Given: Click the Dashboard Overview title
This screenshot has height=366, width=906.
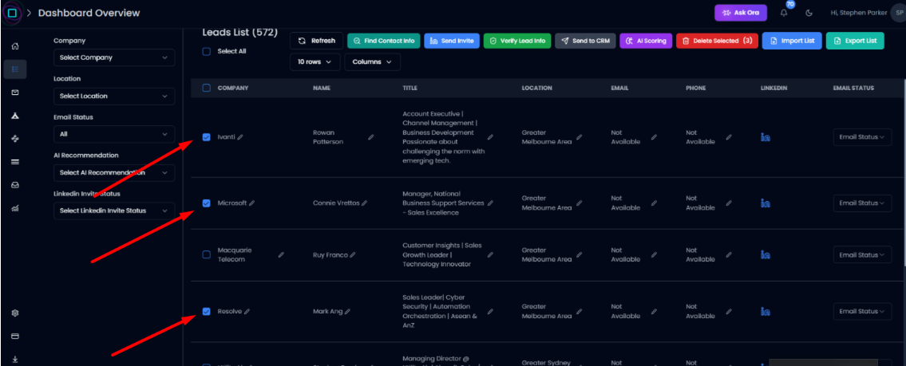Looking at the screenshot, I should point(89,13).
